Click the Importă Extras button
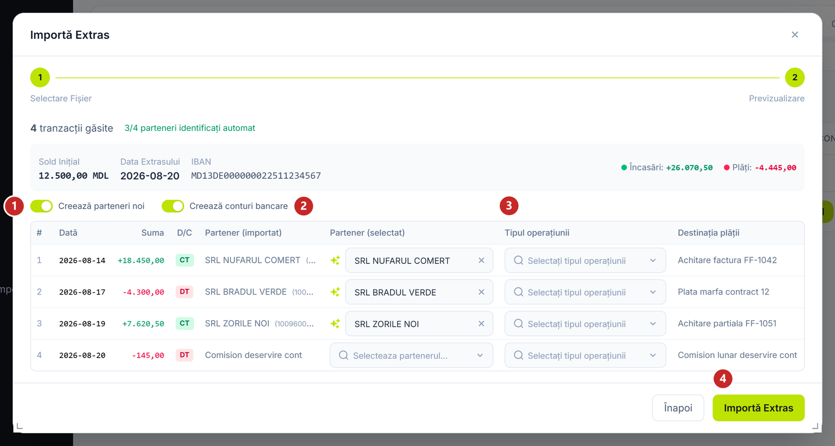The width and height of the screenshot is (835, 446). (x=759, y=408)
